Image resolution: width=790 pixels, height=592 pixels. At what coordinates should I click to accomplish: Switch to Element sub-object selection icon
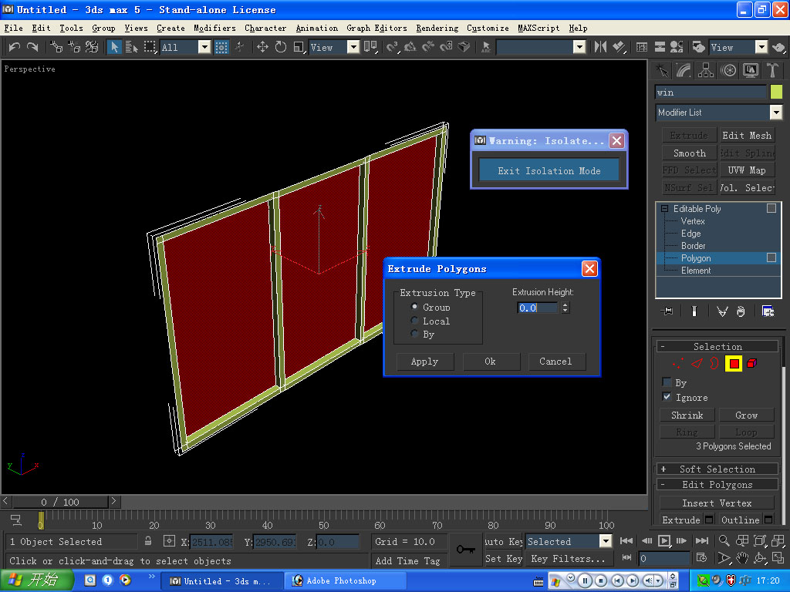click(752, 363)
